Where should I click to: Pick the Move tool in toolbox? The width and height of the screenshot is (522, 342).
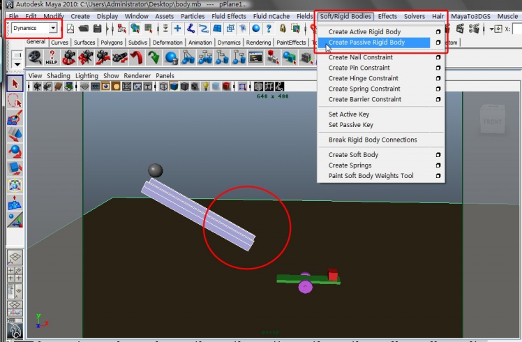(x=15, y=134)
